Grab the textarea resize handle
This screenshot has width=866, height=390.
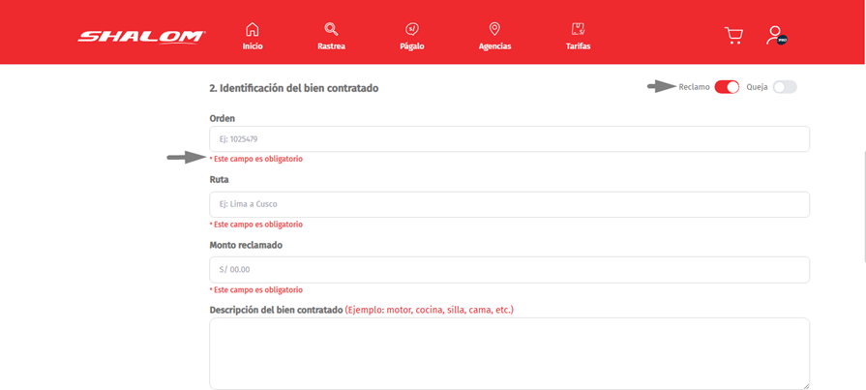(805, 384)
